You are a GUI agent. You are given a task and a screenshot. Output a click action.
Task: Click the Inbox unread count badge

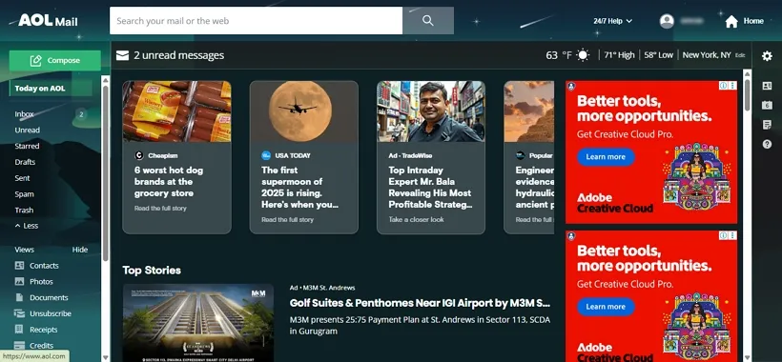coord(81,114)
